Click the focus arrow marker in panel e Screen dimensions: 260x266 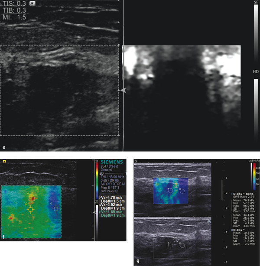coord(123,90)
